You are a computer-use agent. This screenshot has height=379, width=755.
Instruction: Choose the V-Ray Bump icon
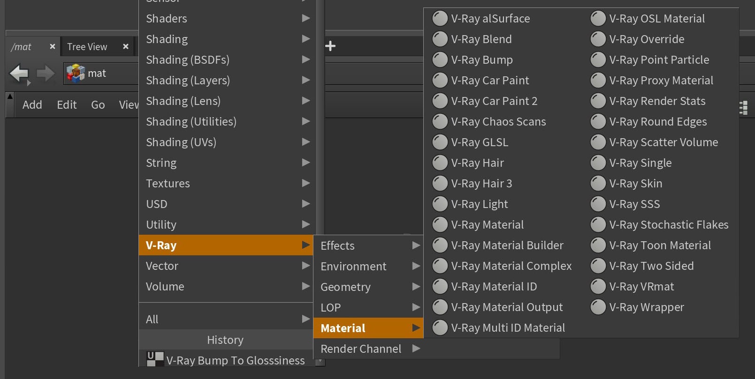[440, 60]
